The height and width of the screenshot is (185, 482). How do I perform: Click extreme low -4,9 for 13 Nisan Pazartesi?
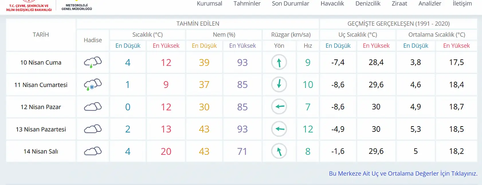coord(338,129)
